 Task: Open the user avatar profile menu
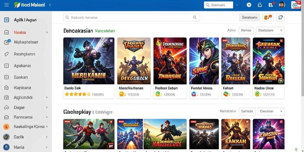pos(282,5)
